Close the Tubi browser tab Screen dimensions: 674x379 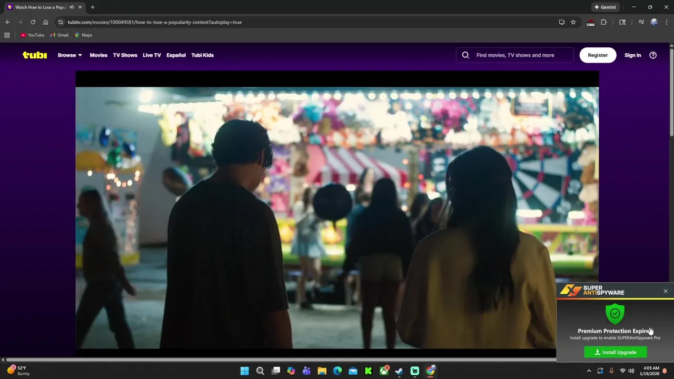point(80,7)
